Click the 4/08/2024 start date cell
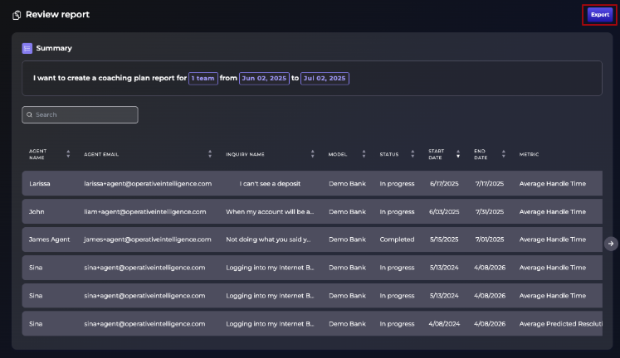 click(444, 324)
